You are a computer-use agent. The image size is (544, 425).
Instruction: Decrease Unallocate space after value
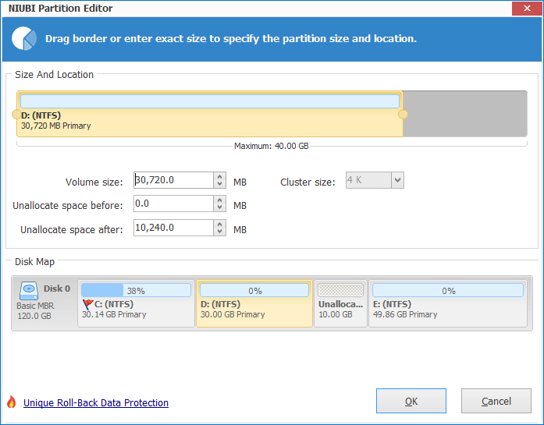[x=219, y=232]
